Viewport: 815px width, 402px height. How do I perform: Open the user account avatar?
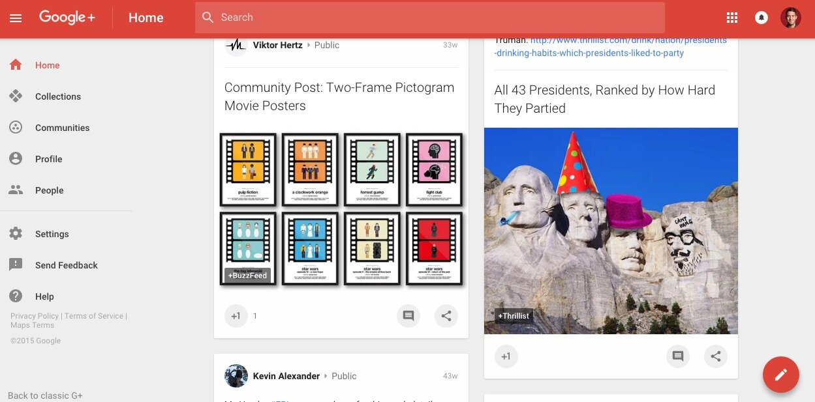click(x=790, y=18)
